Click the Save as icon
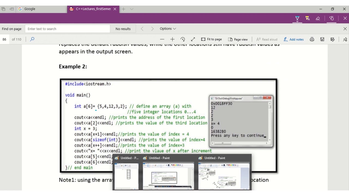Viewport: 349px width, 196px height. coord(333,39)
